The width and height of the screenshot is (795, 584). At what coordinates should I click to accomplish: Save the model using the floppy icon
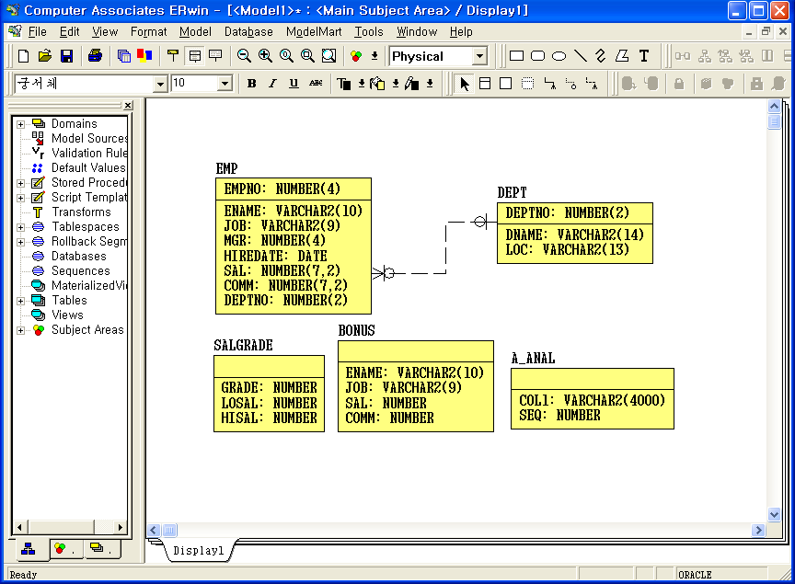(x=66, y=56)
